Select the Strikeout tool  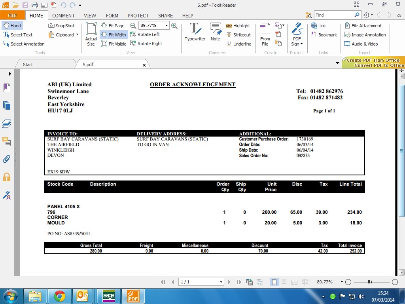tap(238, 35)
